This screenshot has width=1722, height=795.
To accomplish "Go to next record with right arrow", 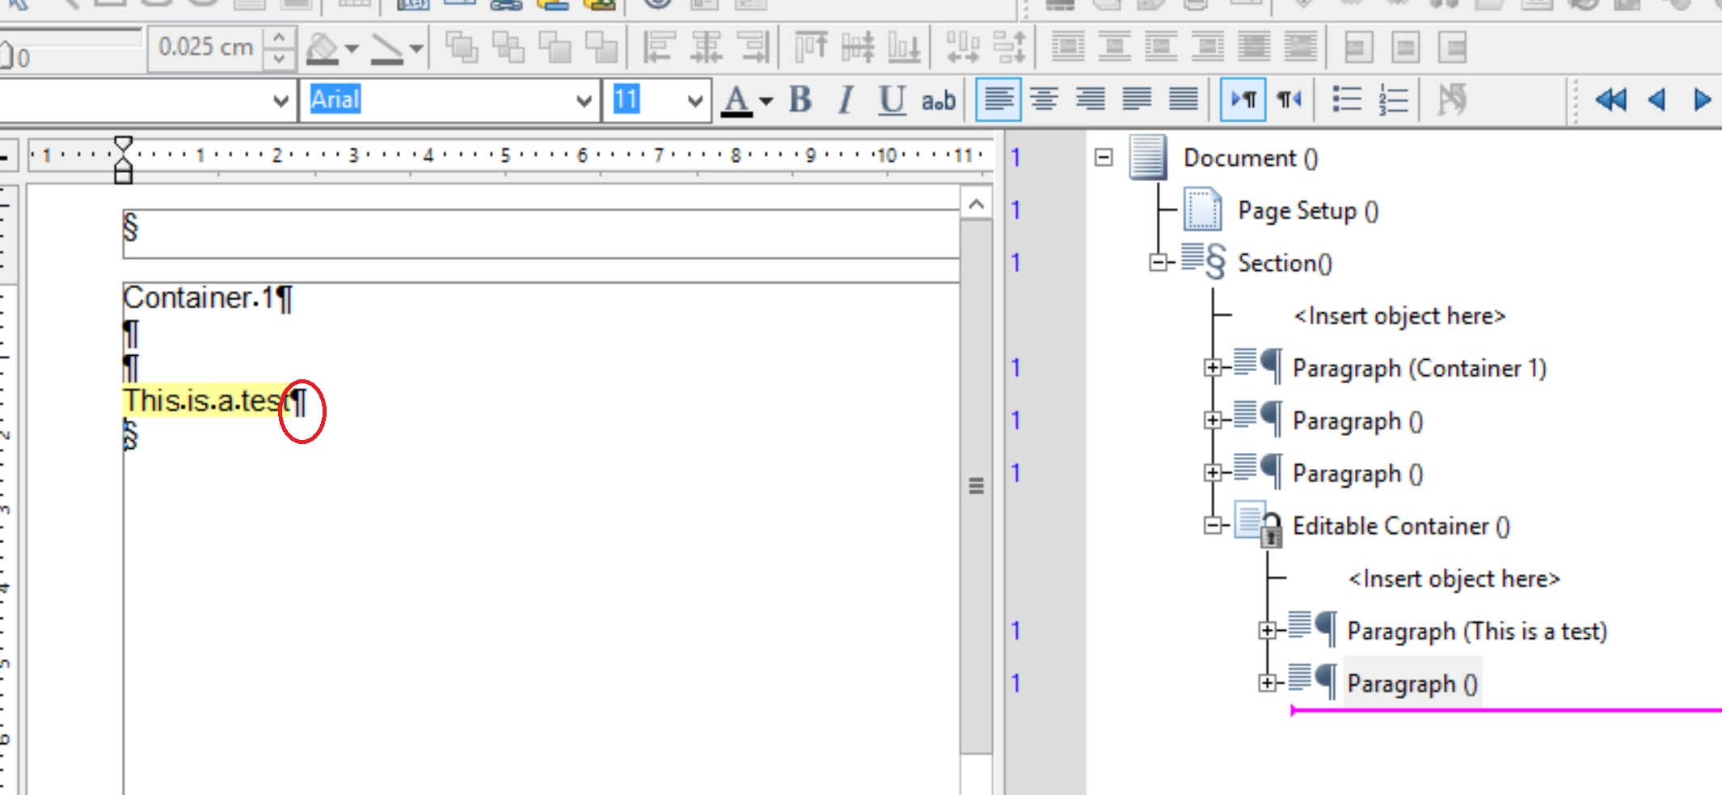I will pos(1703,100).
